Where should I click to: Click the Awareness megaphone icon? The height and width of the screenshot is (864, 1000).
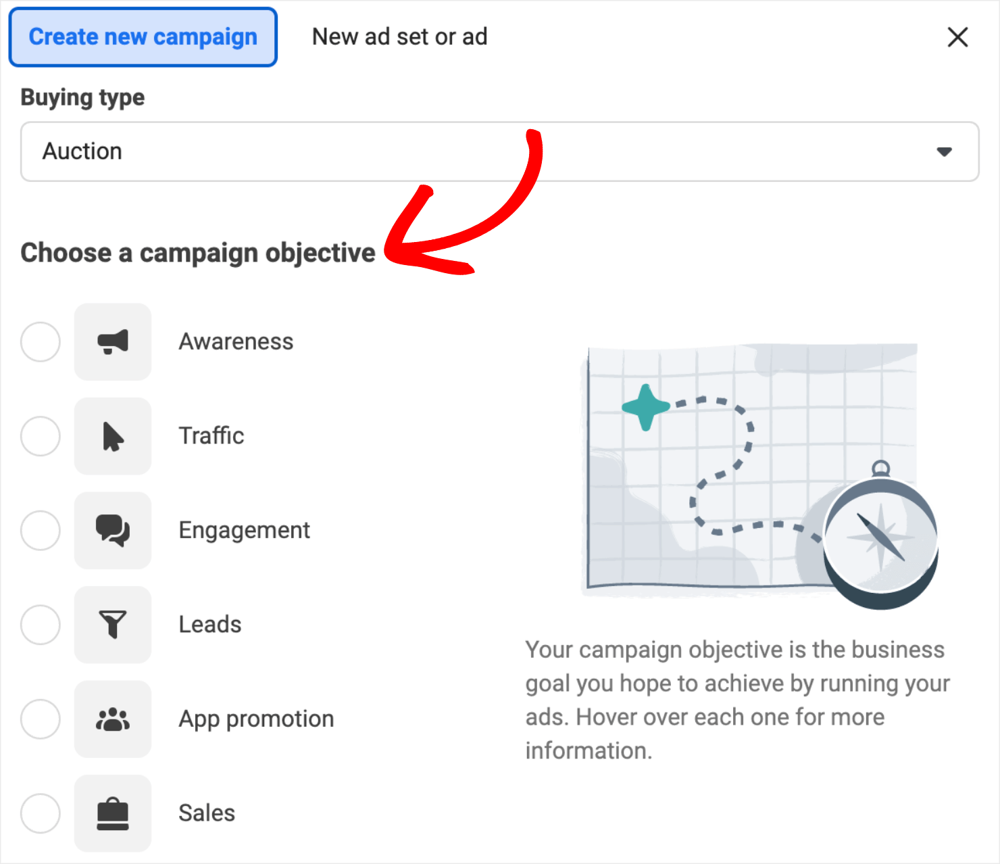[112, 341]
